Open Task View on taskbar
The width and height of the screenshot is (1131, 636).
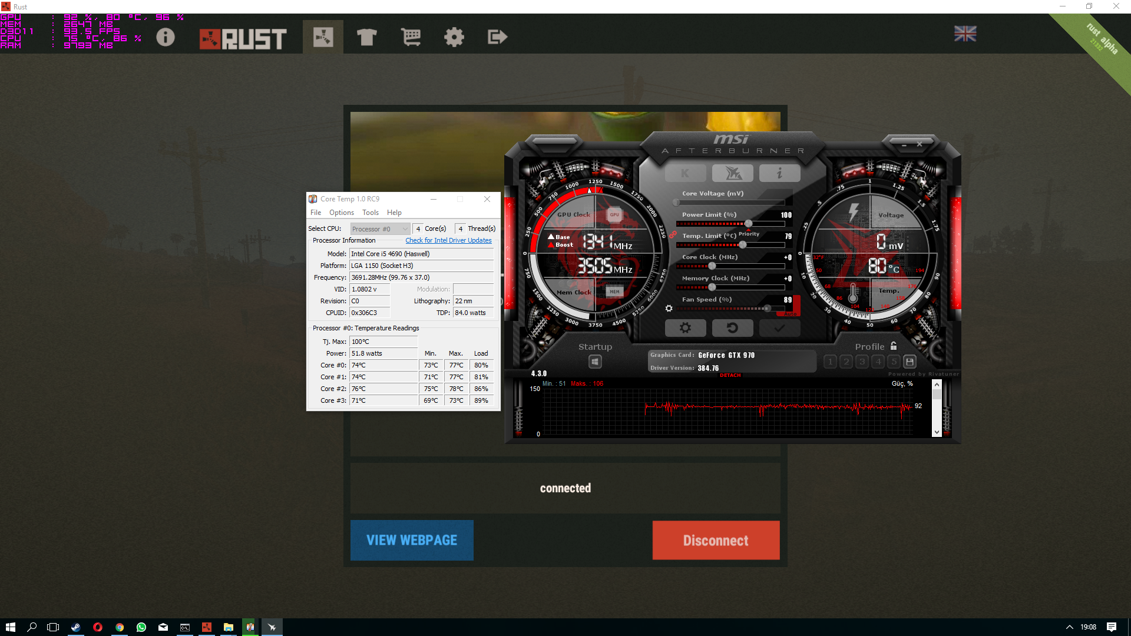click(x=53, y=627)
